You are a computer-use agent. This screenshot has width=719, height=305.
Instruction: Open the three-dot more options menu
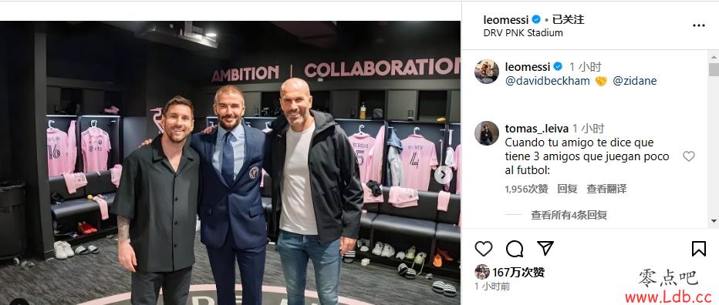click(698, 25)
